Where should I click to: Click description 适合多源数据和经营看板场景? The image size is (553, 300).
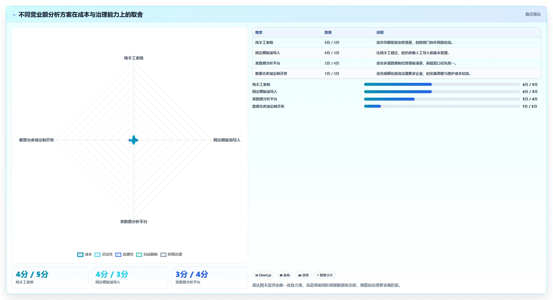pos(416,63)
